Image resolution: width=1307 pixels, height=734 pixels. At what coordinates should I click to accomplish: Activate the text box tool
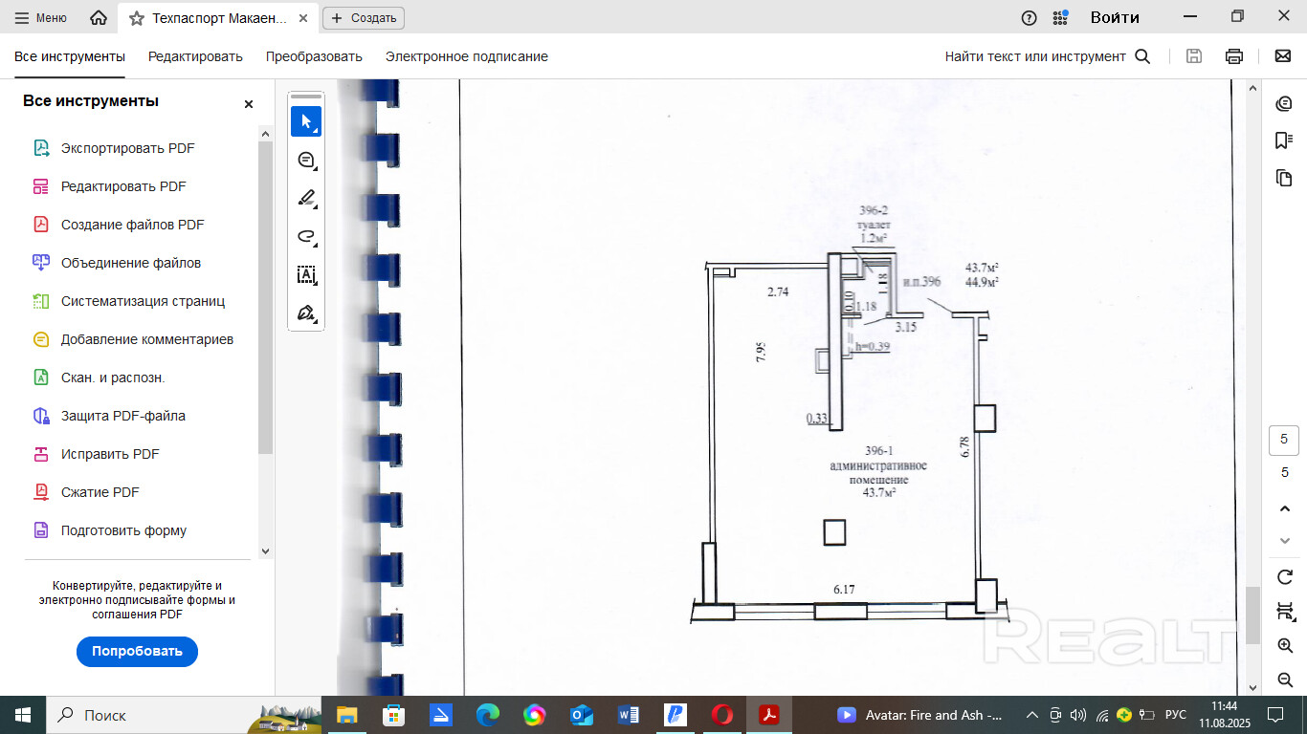pyautogui.click(x=306, y=275)
